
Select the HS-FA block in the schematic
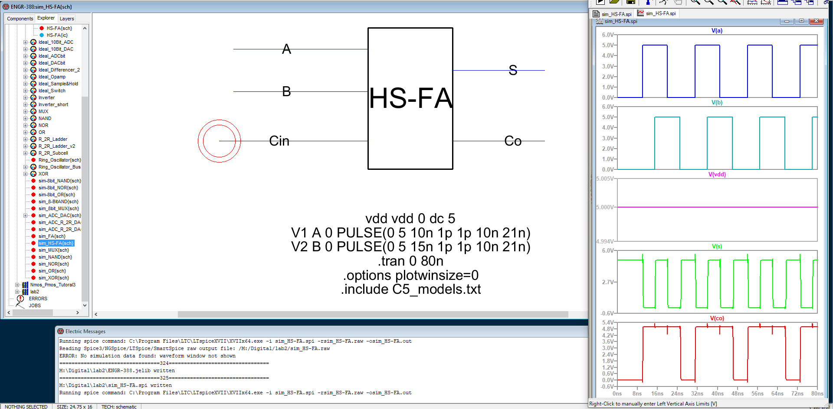pos(410,98)
